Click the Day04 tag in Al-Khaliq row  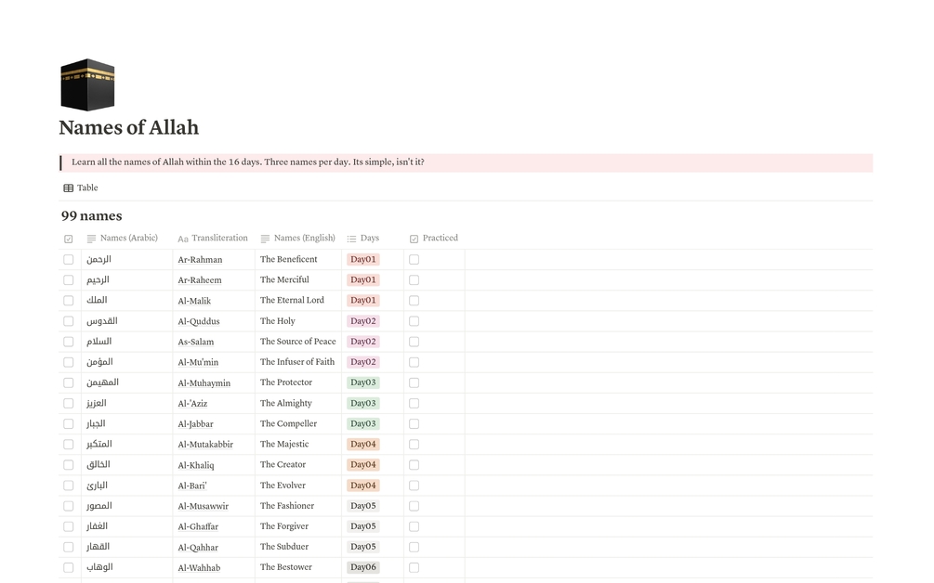363,464
